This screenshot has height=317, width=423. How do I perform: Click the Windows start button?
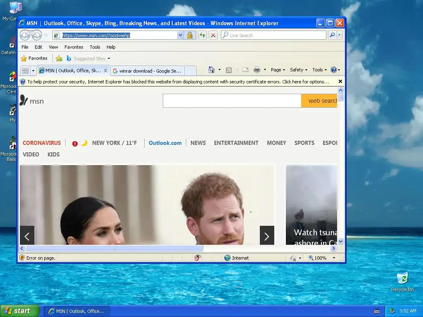20,311
